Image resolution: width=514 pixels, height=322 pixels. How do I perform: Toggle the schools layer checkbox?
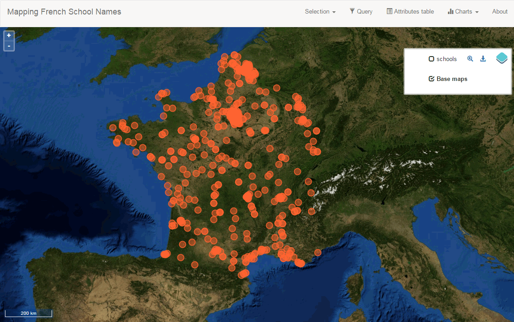(x=431, y=59)
